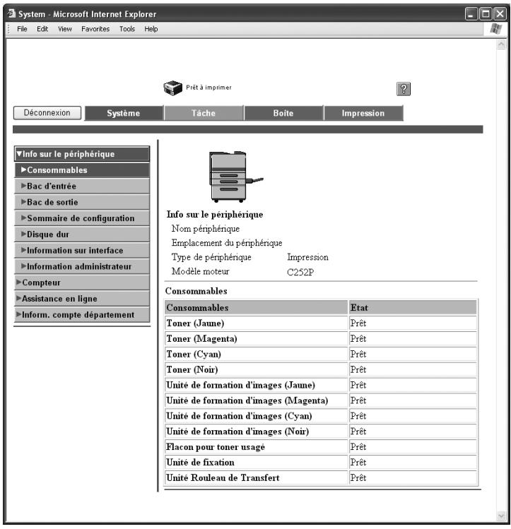Click the Etat column header
511x529 pixels.
pos(413,308)
